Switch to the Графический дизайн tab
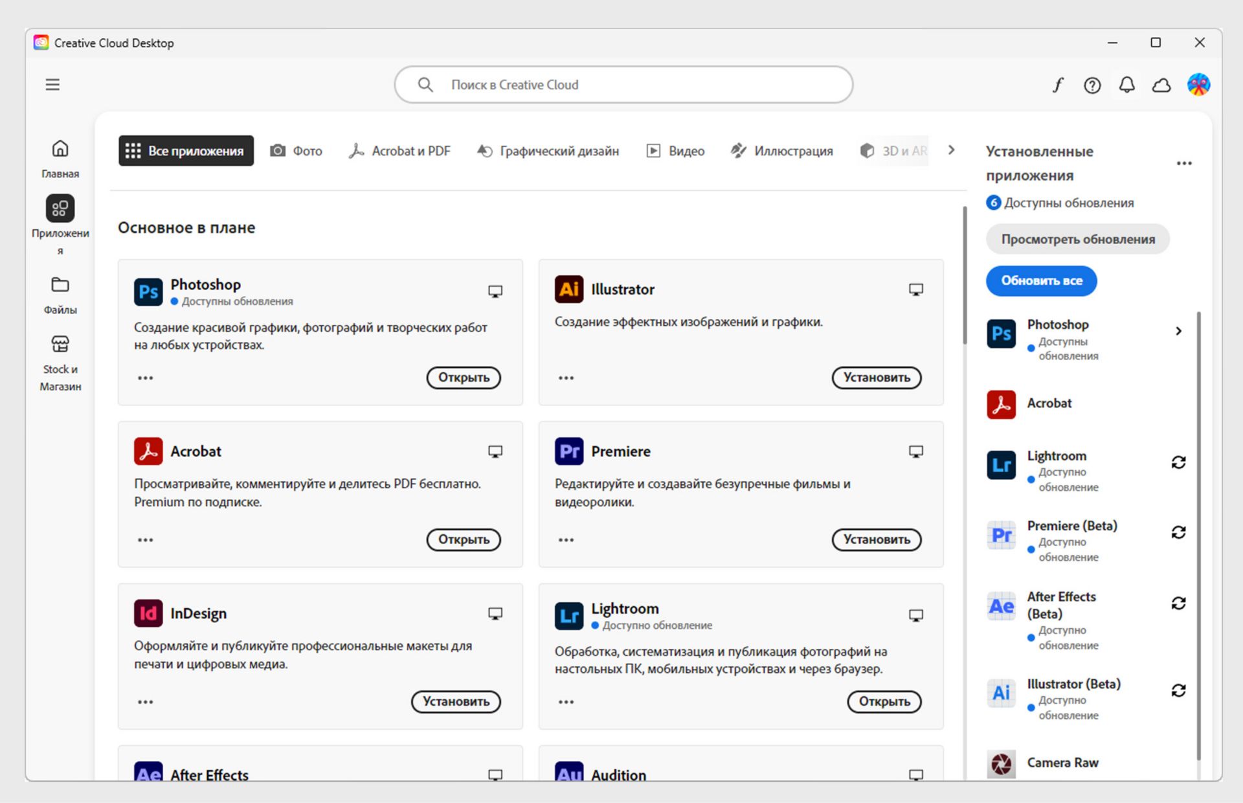The width and height of the screenshot is (1243, 803). [x=548, y=151]
